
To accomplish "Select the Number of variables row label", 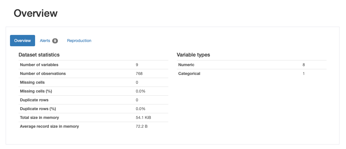I will (39, 65).
